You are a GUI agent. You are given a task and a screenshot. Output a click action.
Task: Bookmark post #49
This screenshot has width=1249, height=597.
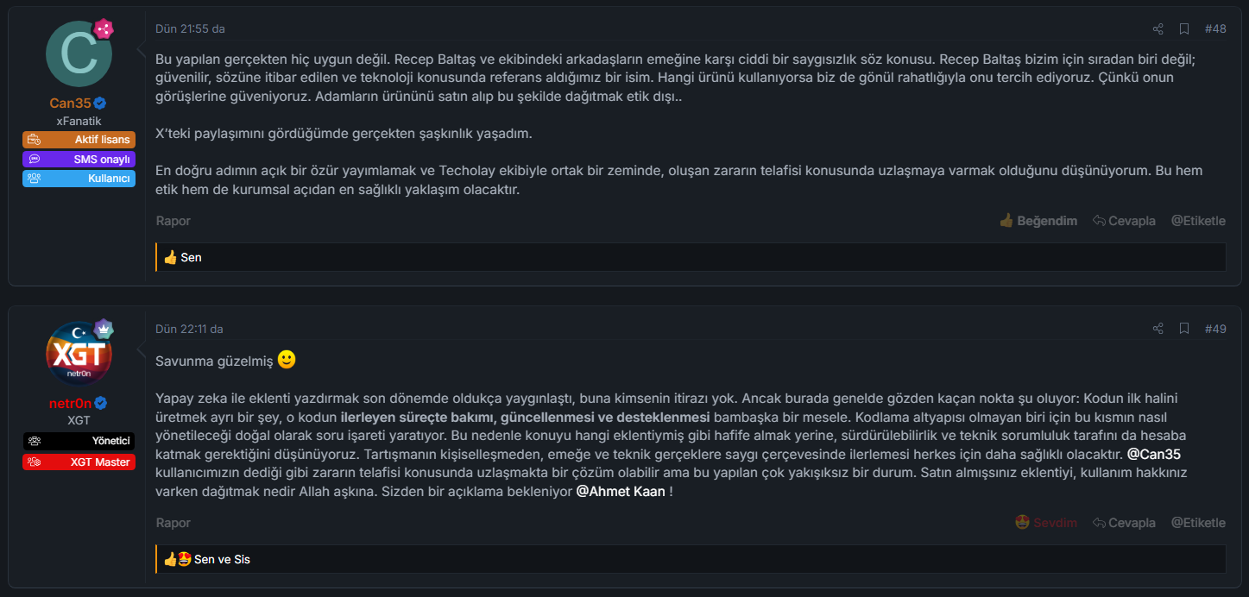tap(1185, 329)
